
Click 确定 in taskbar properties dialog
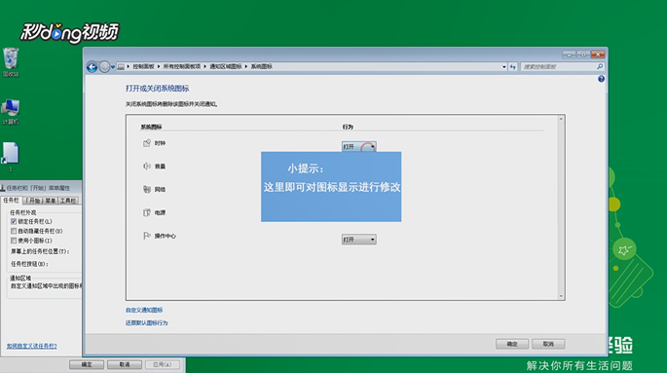click(87, 364)
